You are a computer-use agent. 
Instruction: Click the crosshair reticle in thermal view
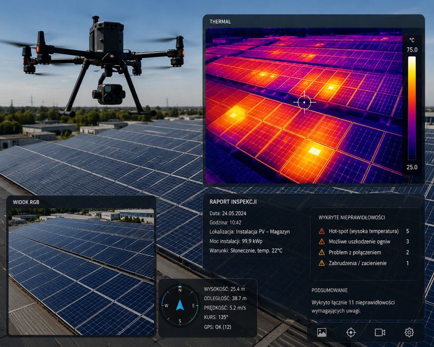click(x=304, y=102)
